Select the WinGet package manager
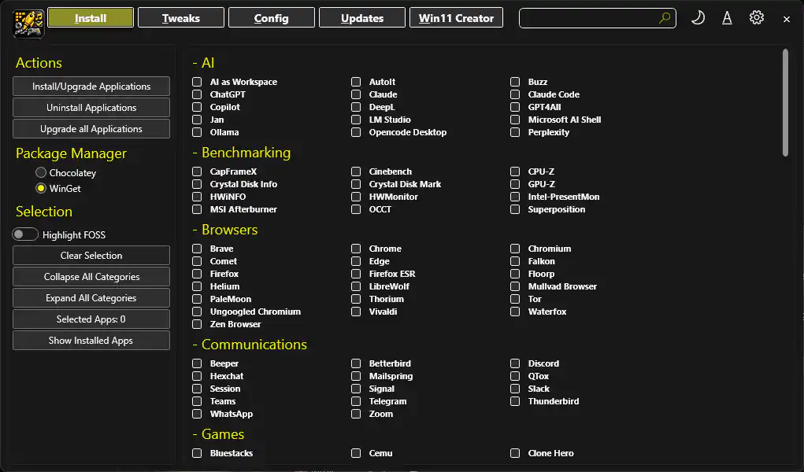Viewport: 804px width, 472px height. (x=41, y=188)
